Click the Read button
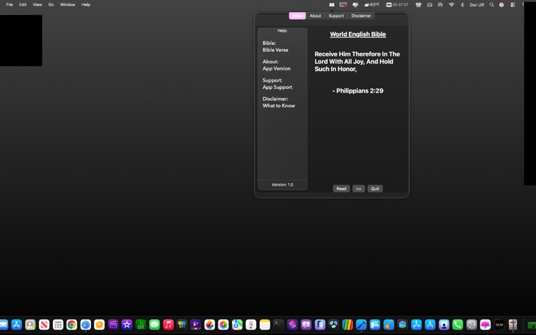This screenshot has height=335, width=536. 341,189
